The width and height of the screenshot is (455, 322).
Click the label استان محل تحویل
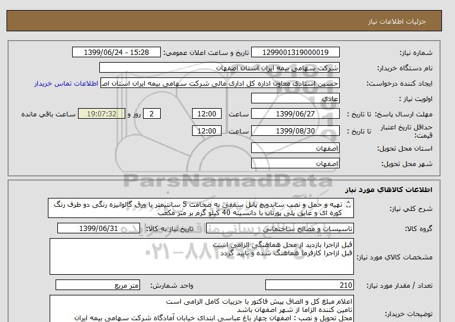coord(405,148)
